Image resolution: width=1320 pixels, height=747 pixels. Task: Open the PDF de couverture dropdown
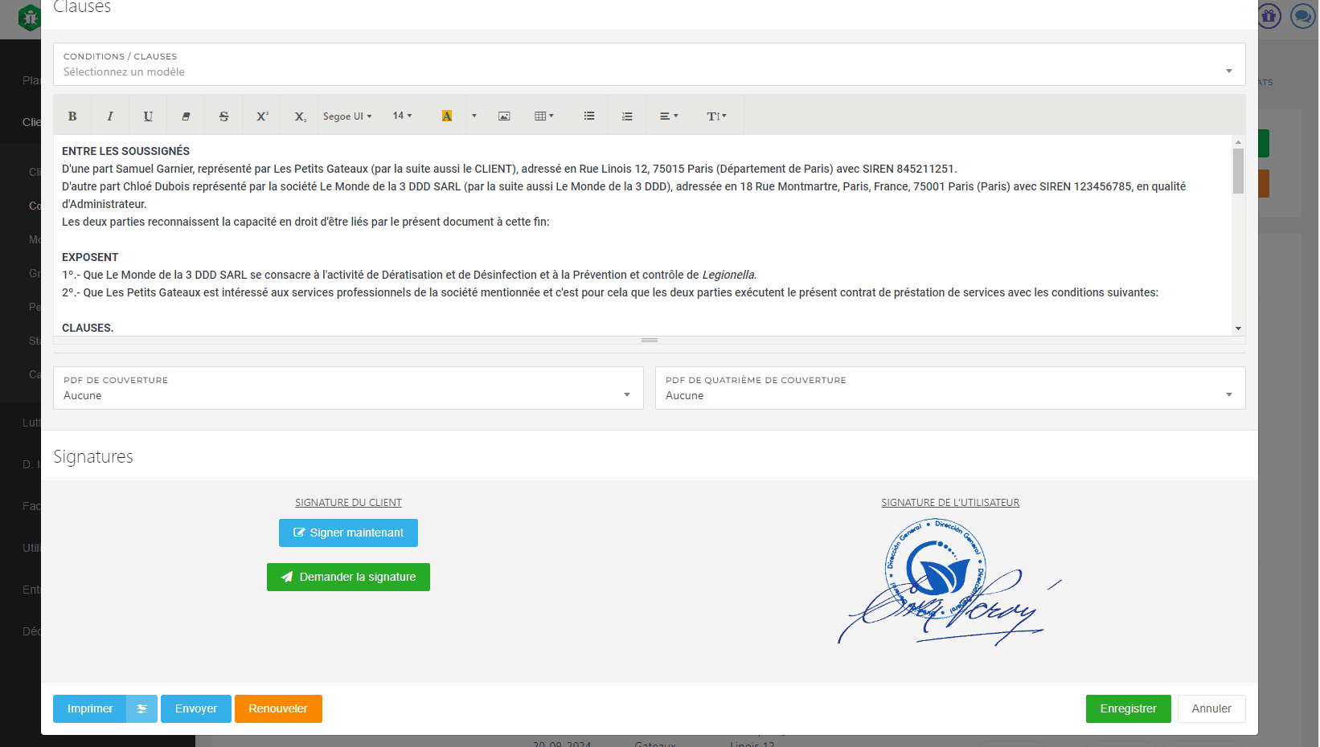pos(348,388)
